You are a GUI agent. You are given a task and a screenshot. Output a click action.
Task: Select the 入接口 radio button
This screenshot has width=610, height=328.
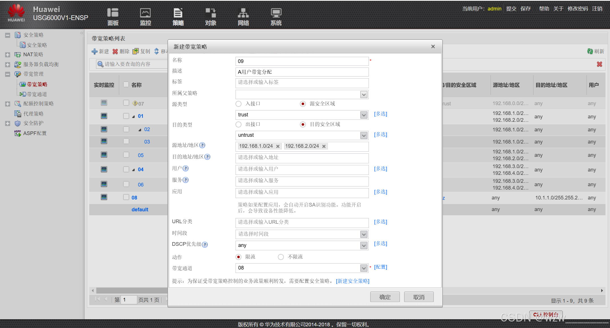coord(239,104)
